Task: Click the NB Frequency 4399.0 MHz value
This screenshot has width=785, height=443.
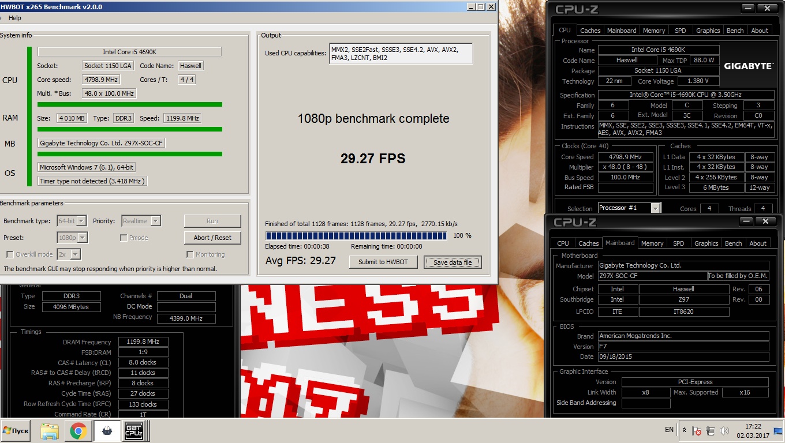Action: (x=186, y=318)
